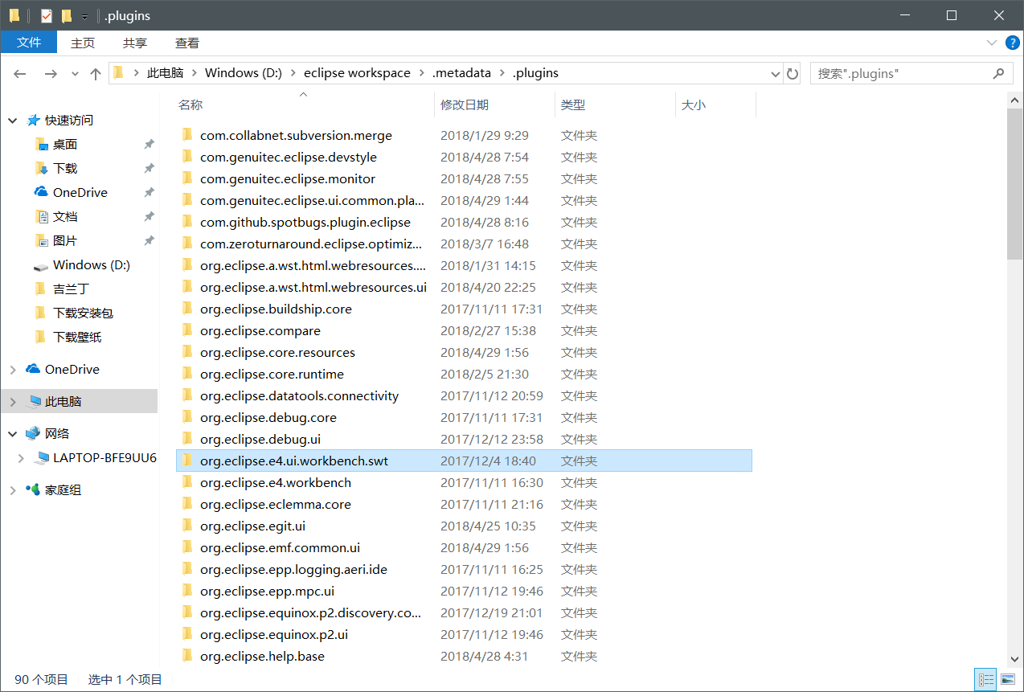Open Help with the question mark icon
This screenshot has width=1024, height=692.
tap(1012, 43)
